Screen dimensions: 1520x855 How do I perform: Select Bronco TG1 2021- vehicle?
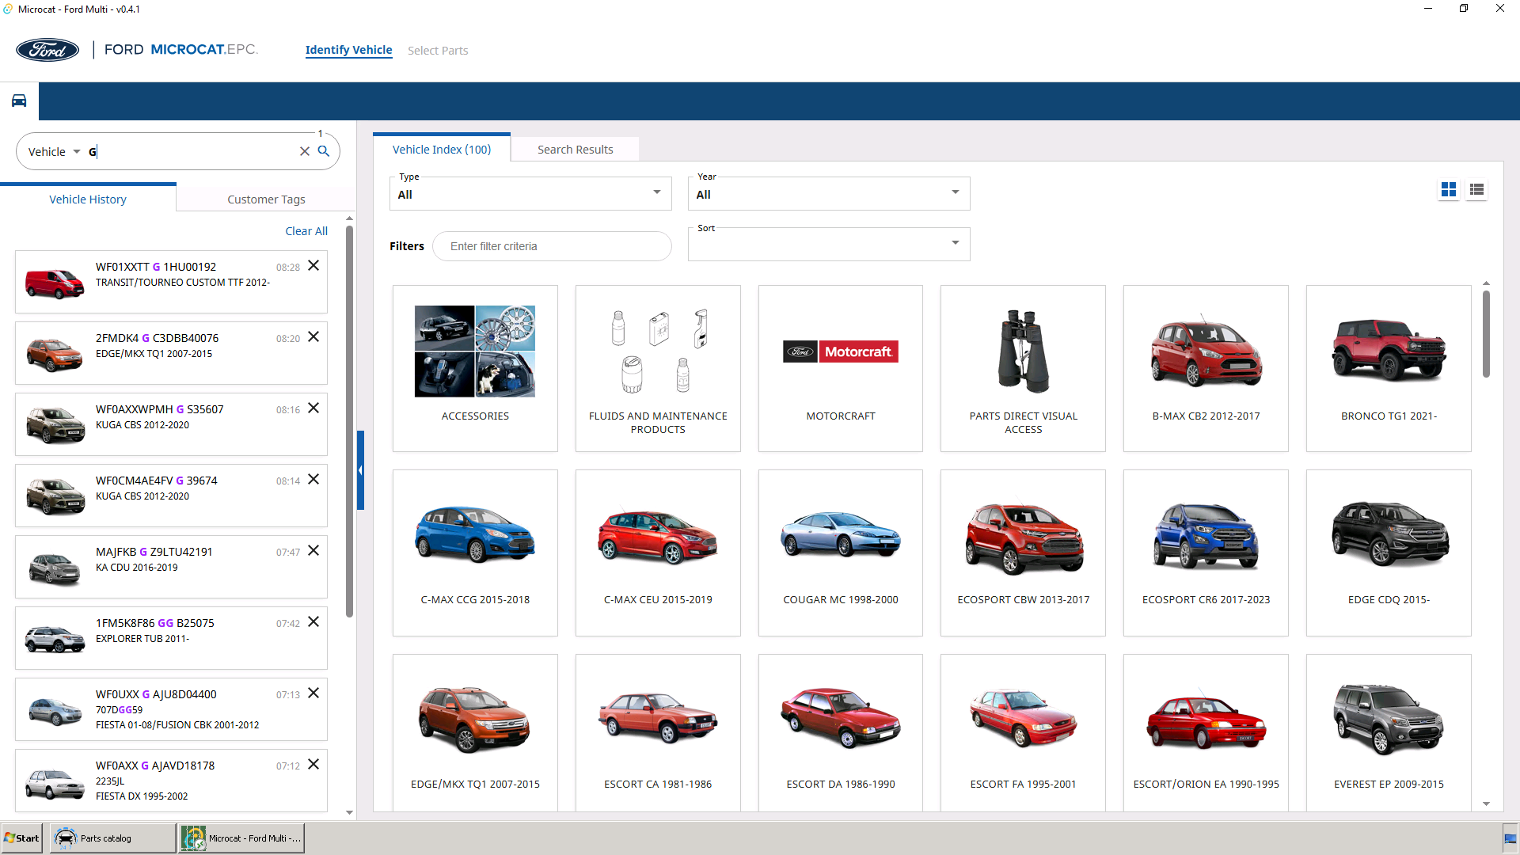[1389, 368]
